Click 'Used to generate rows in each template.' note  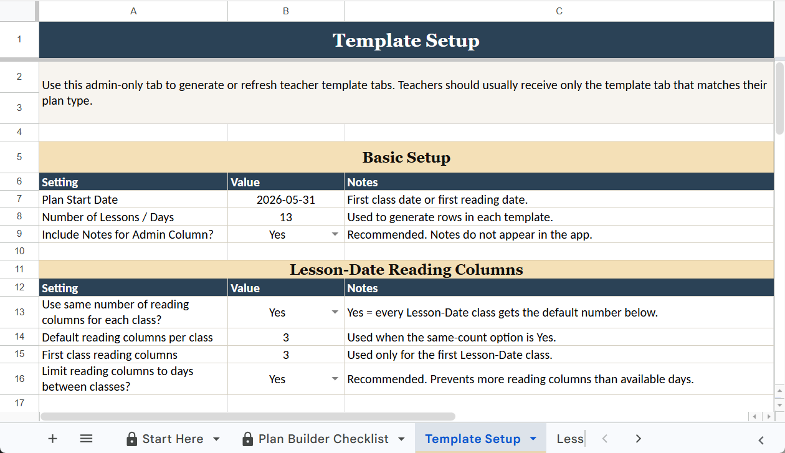click(x=559, y=217)
